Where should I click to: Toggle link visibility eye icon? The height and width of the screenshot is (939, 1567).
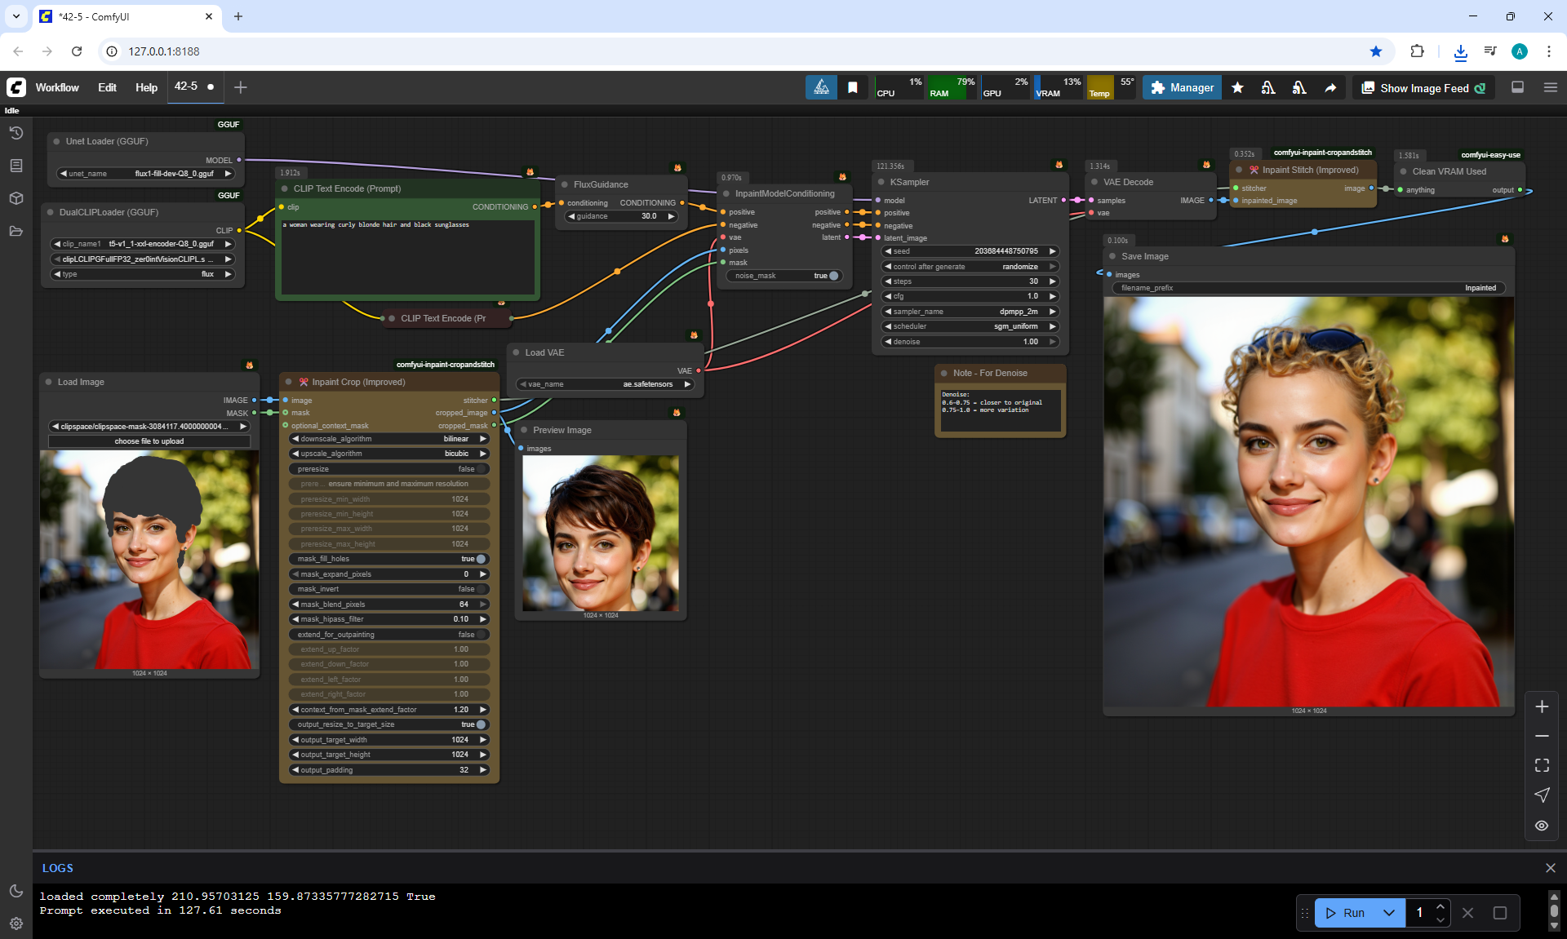(1542, 826)
